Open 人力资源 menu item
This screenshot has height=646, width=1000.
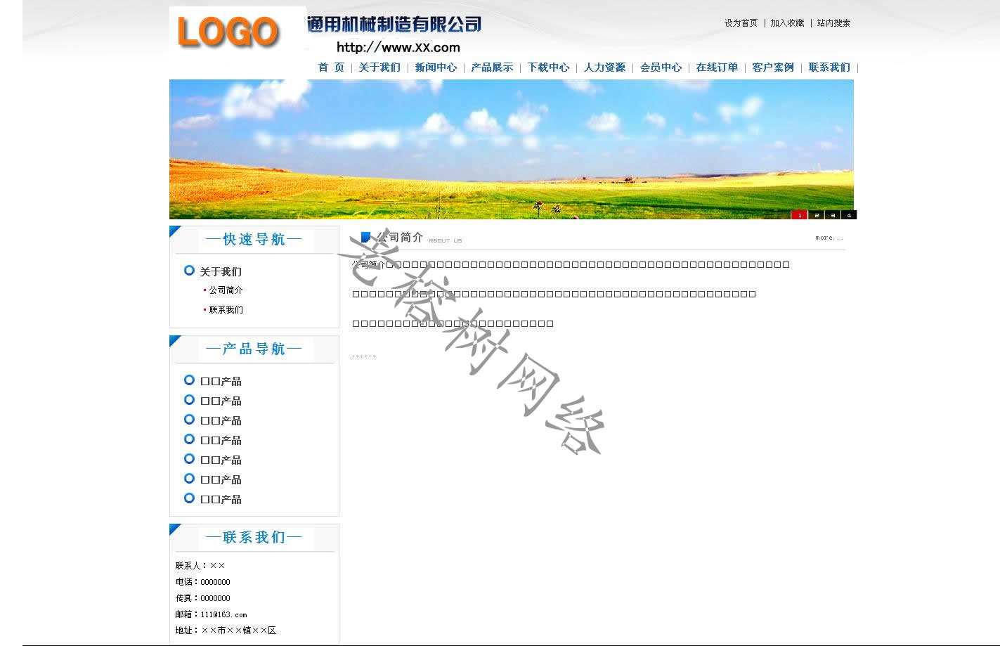click(x=604, y=67)
